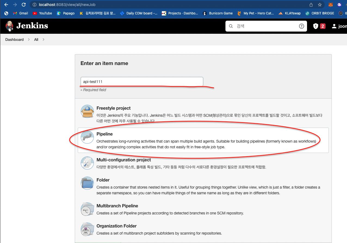
Task: Click the globe bookmark icon
Action: (7, 13)
